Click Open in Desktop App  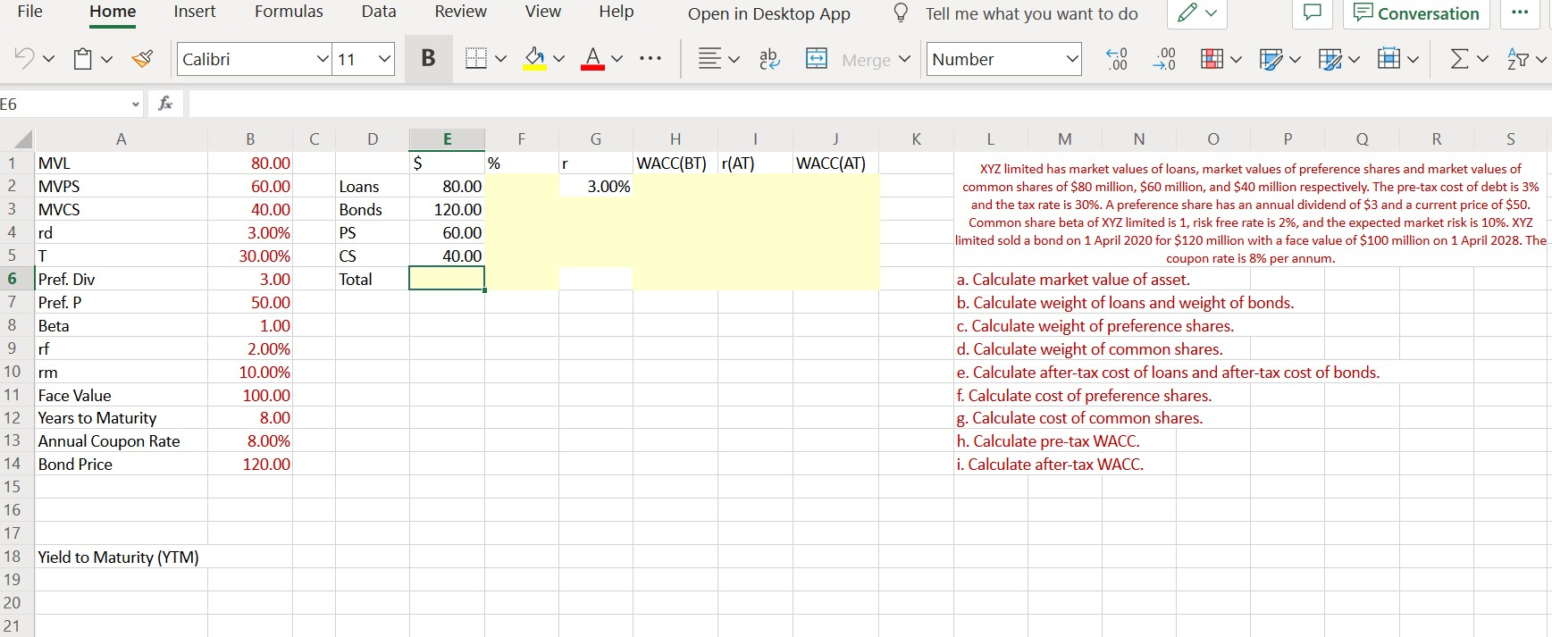[x=768, y=13]
